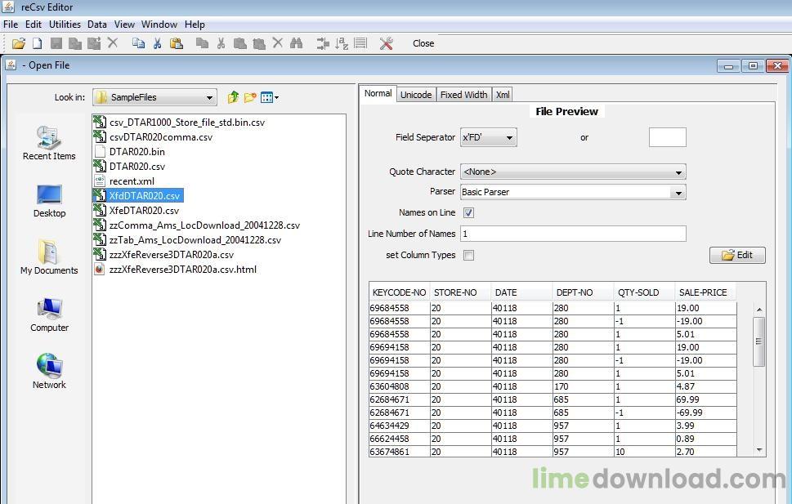Screen dimensions: 792x504
Task: Enable the set Column Types checkbox
Action: pyautogui.click(x=468, y=255)
